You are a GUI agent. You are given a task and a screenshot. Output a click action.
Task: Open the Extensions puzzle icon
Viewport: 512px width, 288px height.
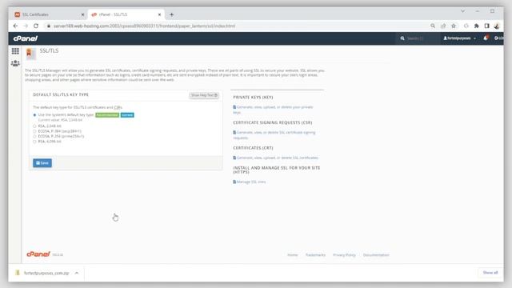(477, 26)
